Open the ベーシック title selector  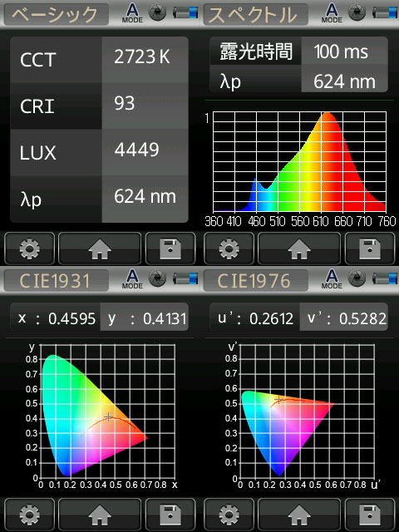tap(57, 14)
